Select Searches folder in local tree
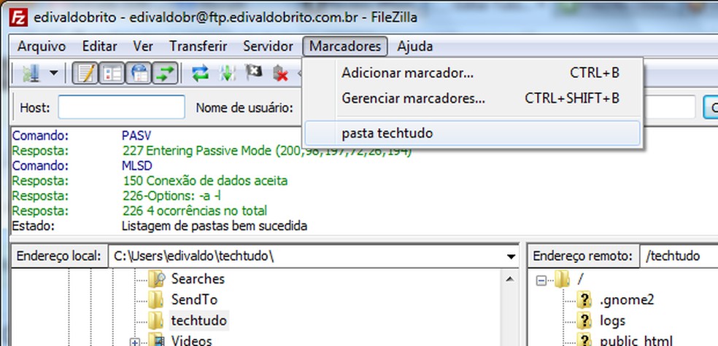This screenshot has width=718, height=346. click(198, 278)
